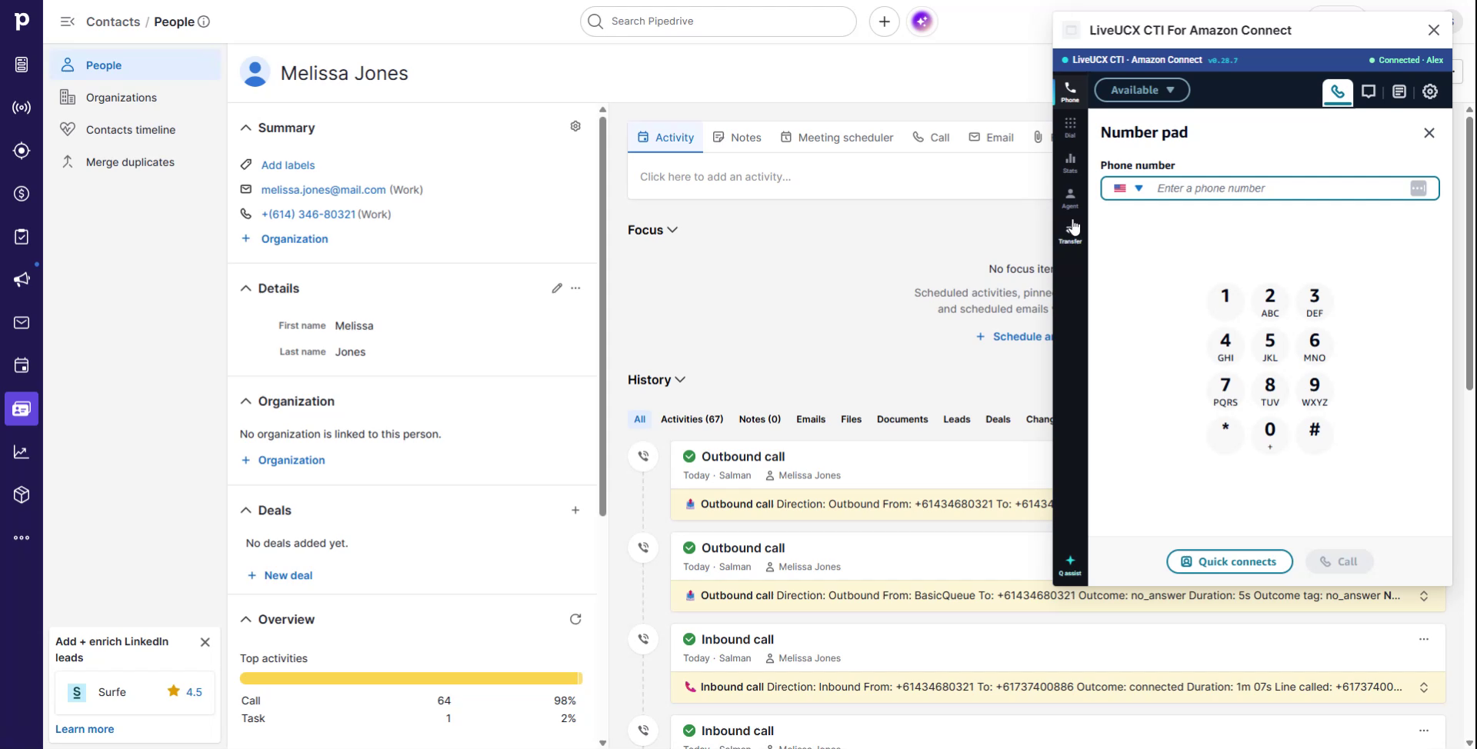Collapse the Overview section
The image size is (1477, 749).
coord(246,620)
